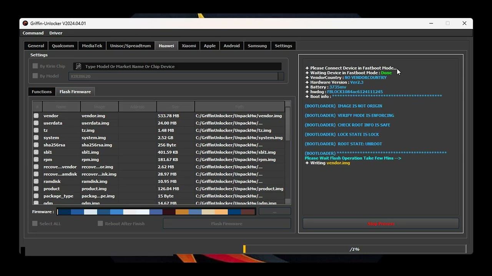Switch to the Qualcomm tab

coord(63,46)
